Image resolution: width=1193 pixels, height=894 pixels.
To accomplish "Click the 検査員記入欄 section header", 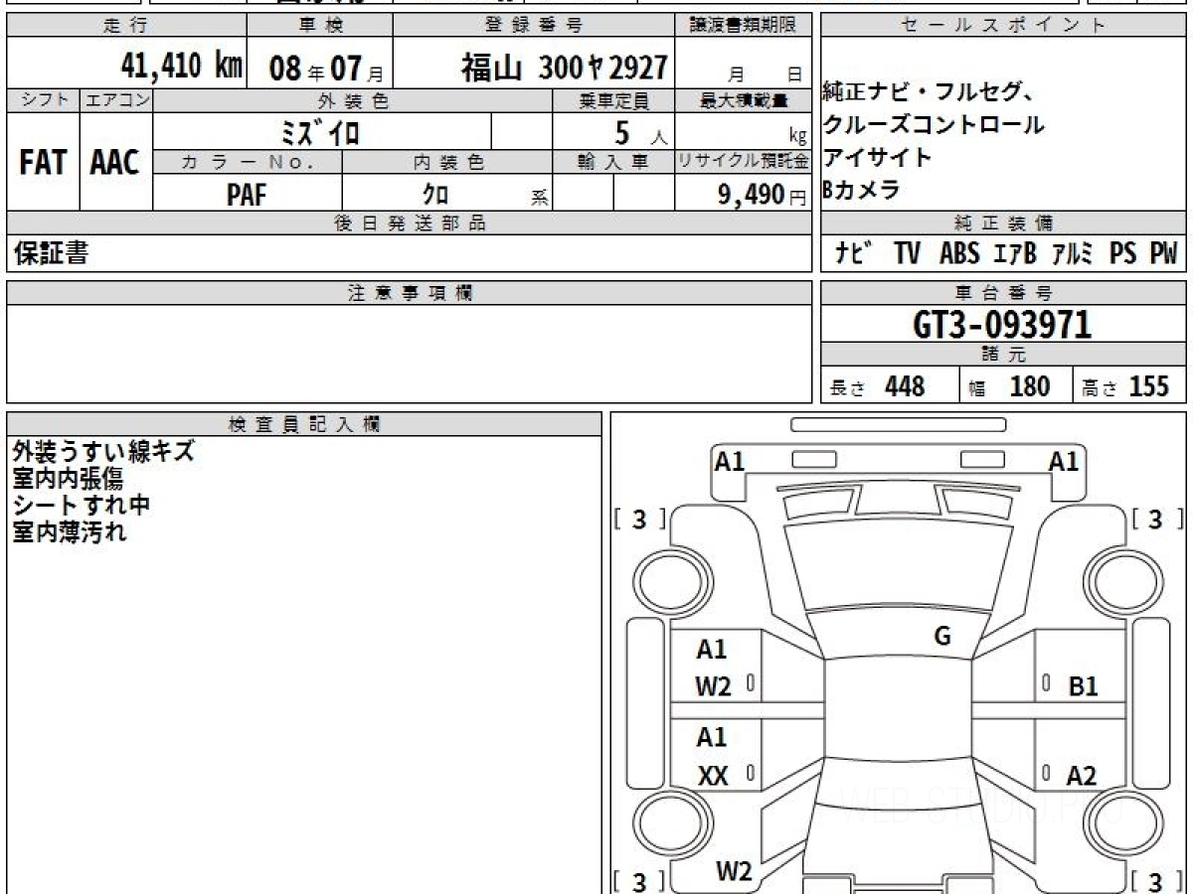I will point(304,424).
